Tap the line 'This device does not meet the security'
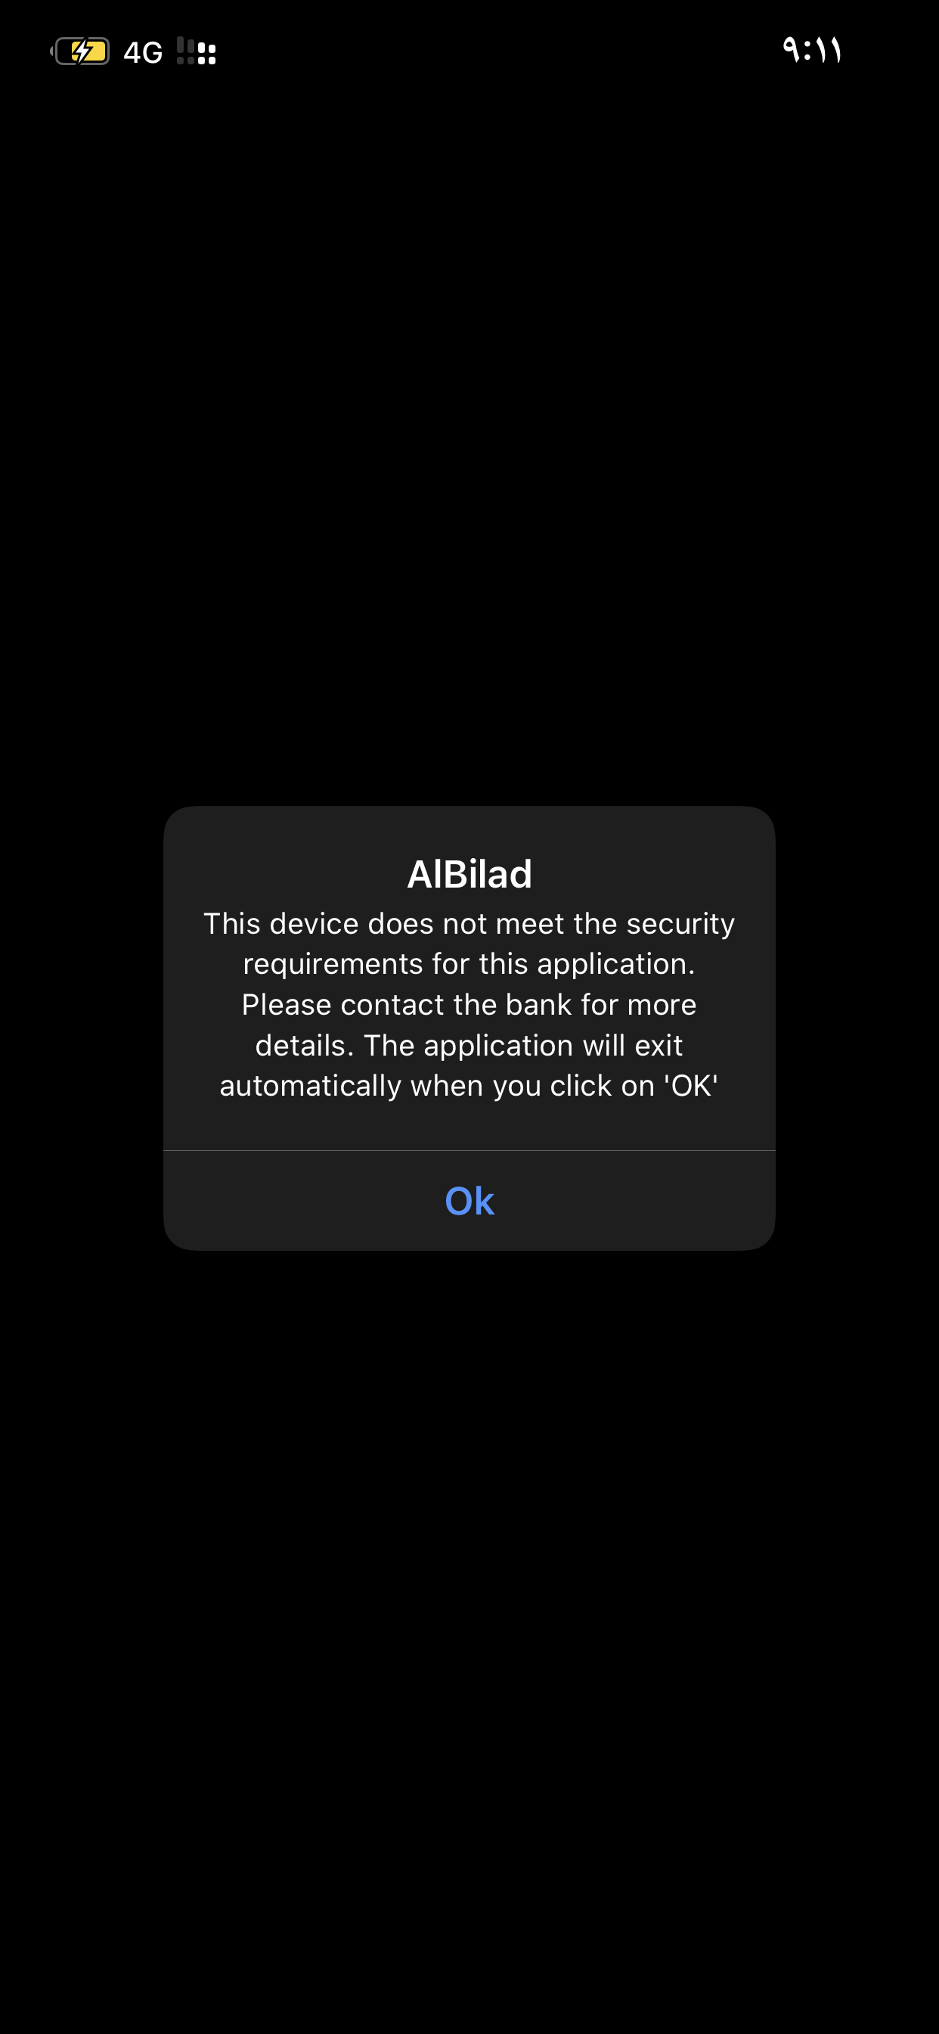The height and width of the screenshot is (2034, 939). 469,924
